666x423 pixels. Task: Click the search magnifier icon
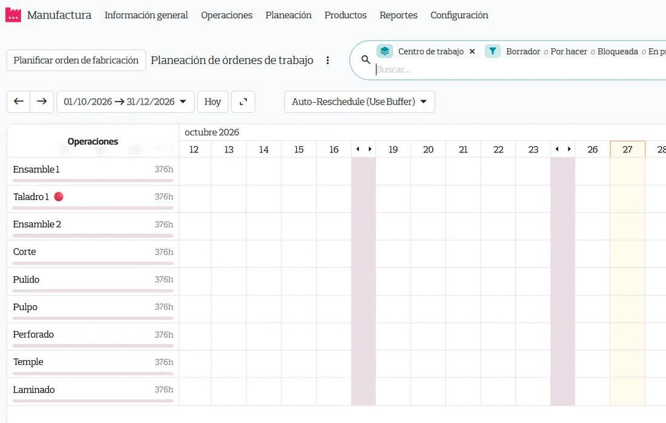366,60
